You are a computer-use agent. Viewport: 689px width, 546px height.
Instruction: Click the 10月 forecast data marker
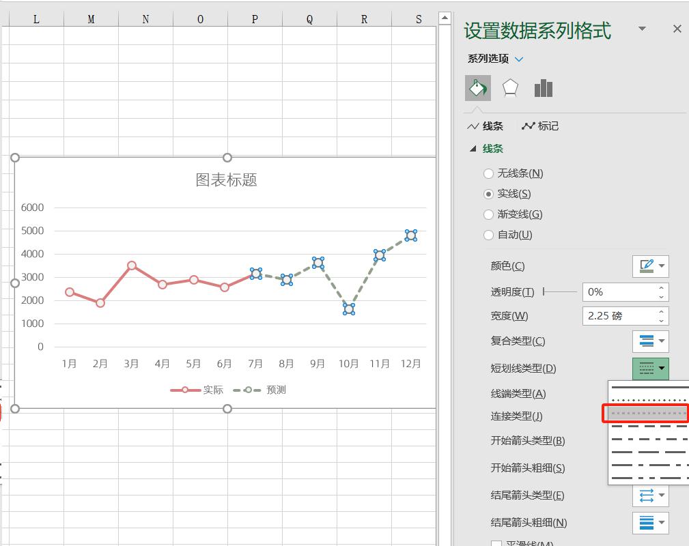(349, 308)
